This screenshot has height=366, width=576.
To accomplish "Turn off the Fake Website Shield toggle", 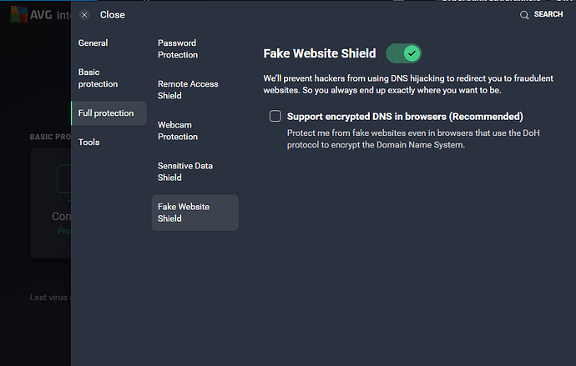I will pos(403,53).
